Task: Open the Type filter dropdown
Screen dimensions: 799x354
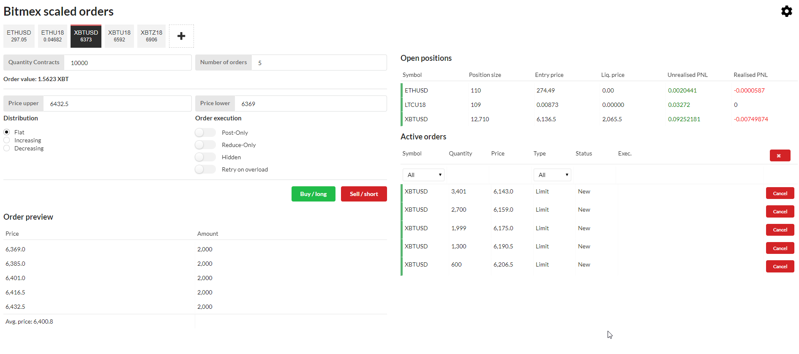Action: (x=552, y=175)
